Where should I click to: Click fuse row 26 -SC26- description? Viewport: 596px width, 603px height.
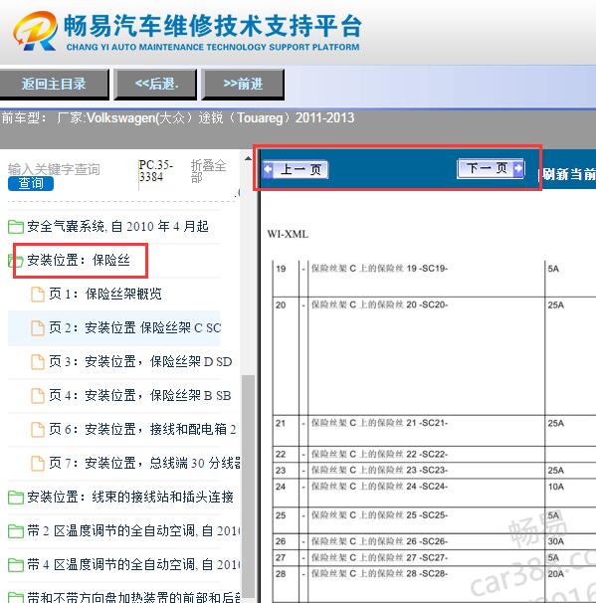point(379,541)
